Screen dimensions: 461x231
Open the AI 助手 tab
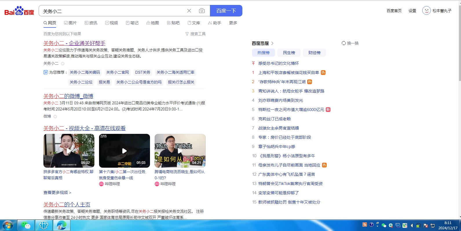coord(215,23)
